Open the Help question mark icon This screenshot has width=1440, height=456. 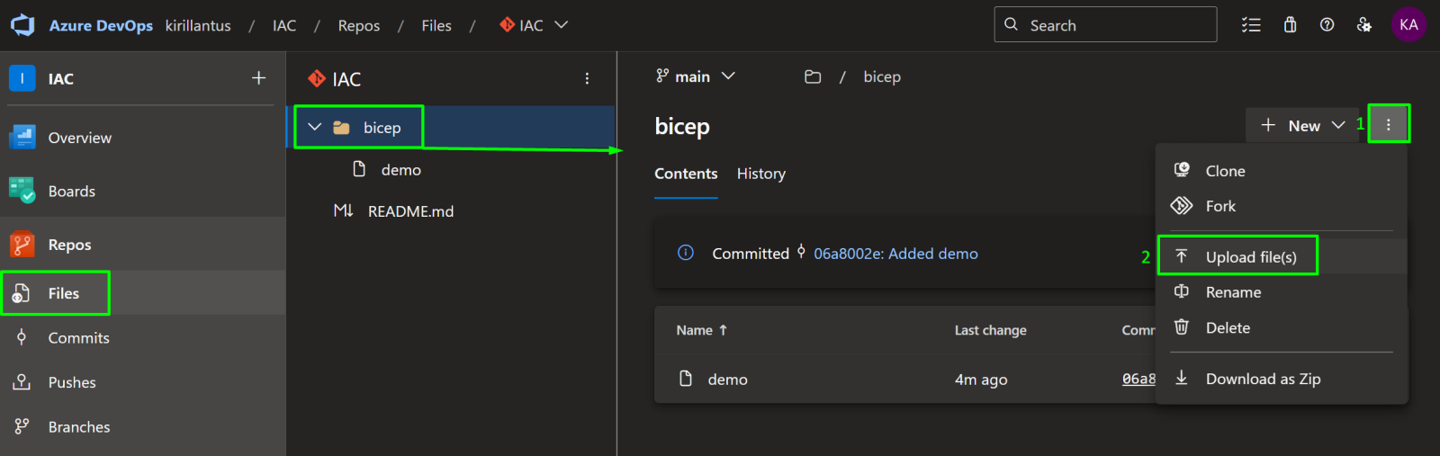point(1327,25)
